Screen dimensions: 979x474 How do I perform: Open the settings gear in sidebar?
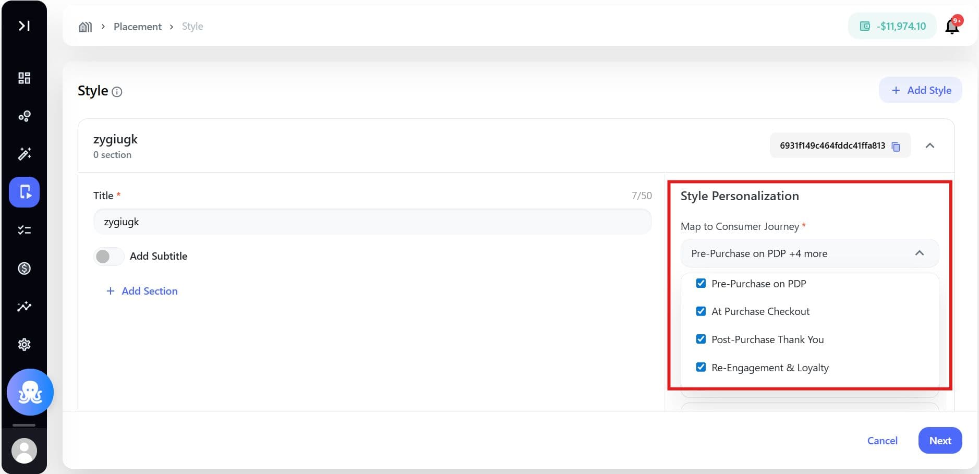click(x=24, y=345)
